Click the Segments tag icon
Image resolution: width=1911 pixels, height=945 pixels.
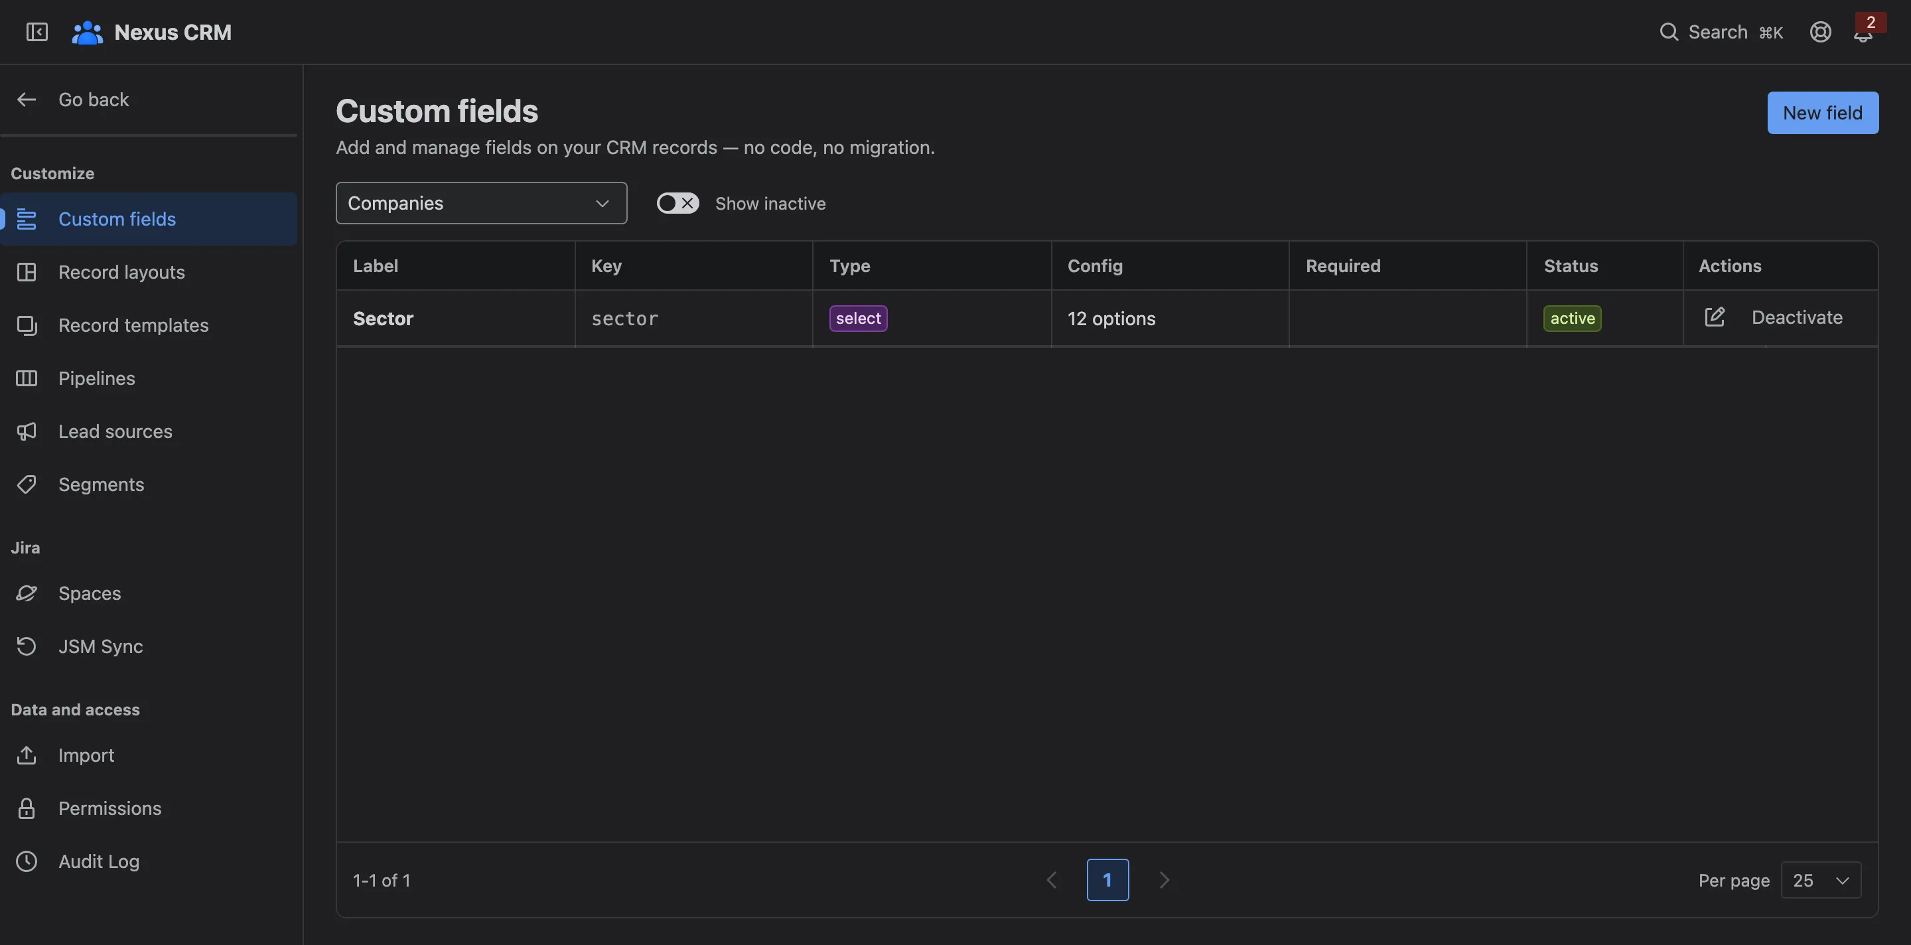[27, 484]
